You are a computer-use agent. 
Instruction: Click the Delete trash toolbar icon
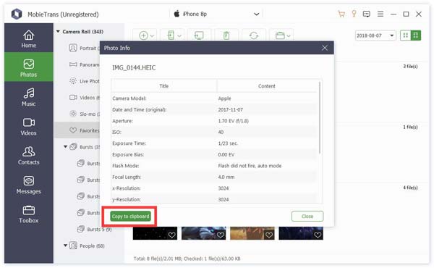point(226,35)
